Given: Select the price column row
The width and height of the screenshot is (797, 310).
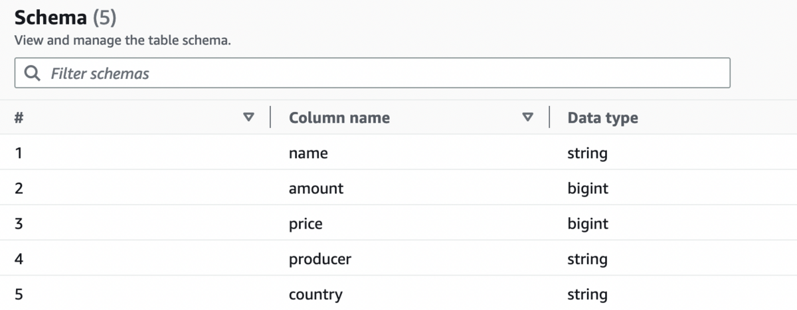Looking at the screenshot, I should [x=306, y=223].
